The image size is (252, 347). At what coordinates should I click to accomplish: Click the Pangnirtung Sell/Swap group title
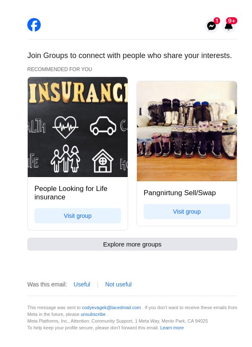click(180, 193)
